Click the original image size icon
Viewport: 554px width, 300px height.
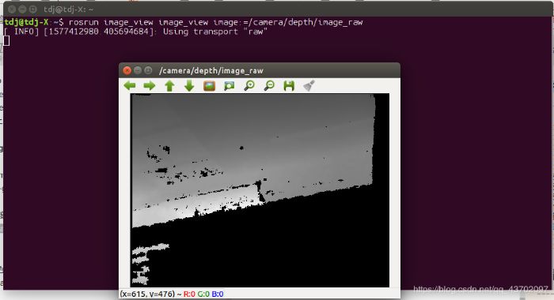click(x=210, y=86)
